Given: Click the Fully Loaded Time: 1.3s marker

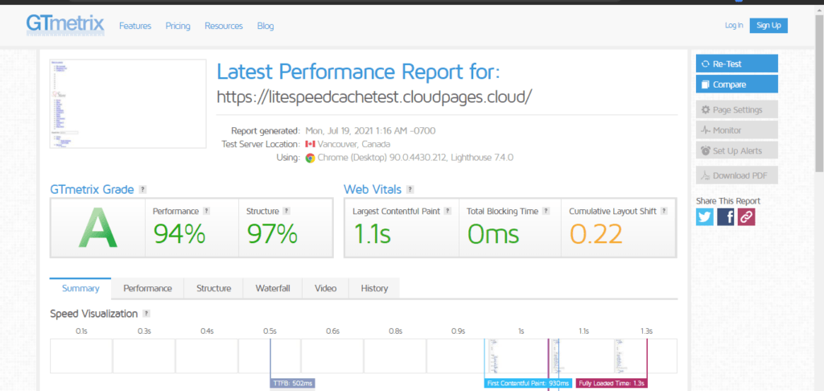Looking at the screenshot, I should (612, 384).
